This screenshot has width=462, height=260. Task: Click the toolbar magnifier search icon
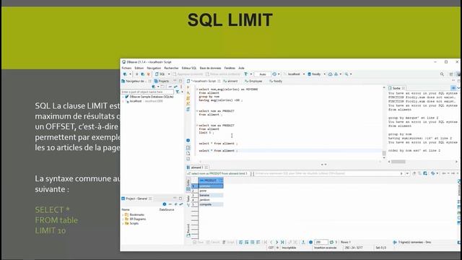click(346, 74)
